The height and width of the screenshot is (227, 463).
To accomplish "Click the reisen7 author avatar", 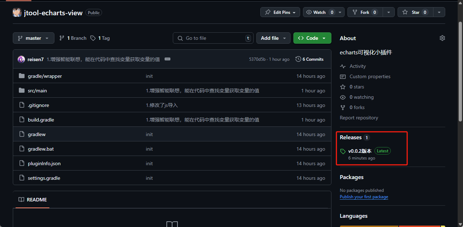I will 21,59.
